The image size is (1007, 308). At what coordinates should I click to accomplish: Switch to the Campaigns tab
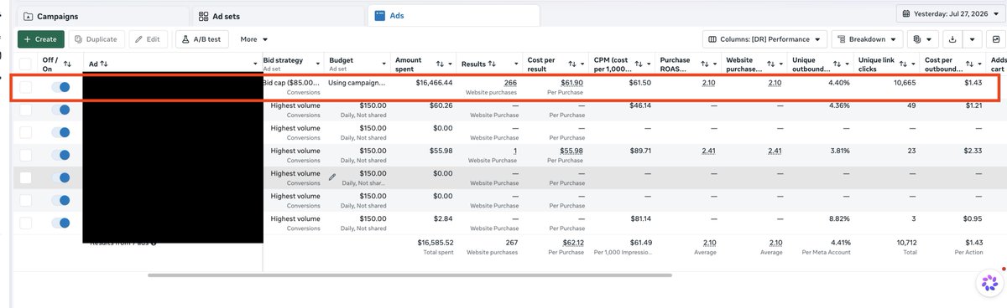pos(103,16)
